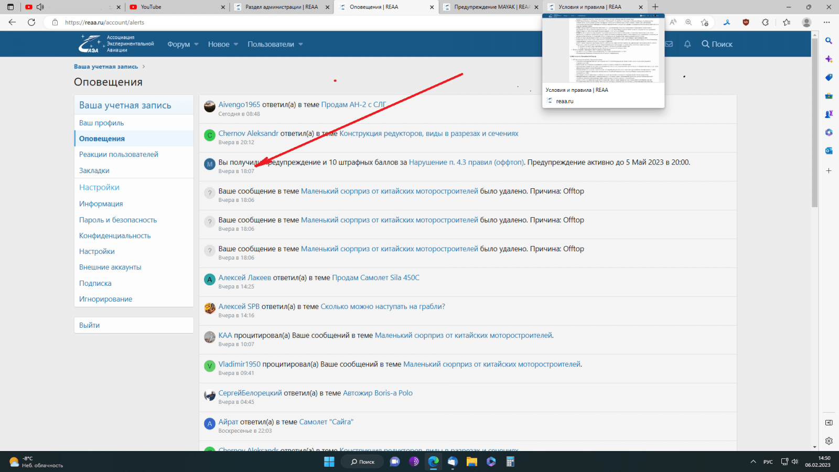This screenshot has width=839, height=472.
Task: Open the Shopping tag icon in Edge sidebar
Action: click(829, 78)
